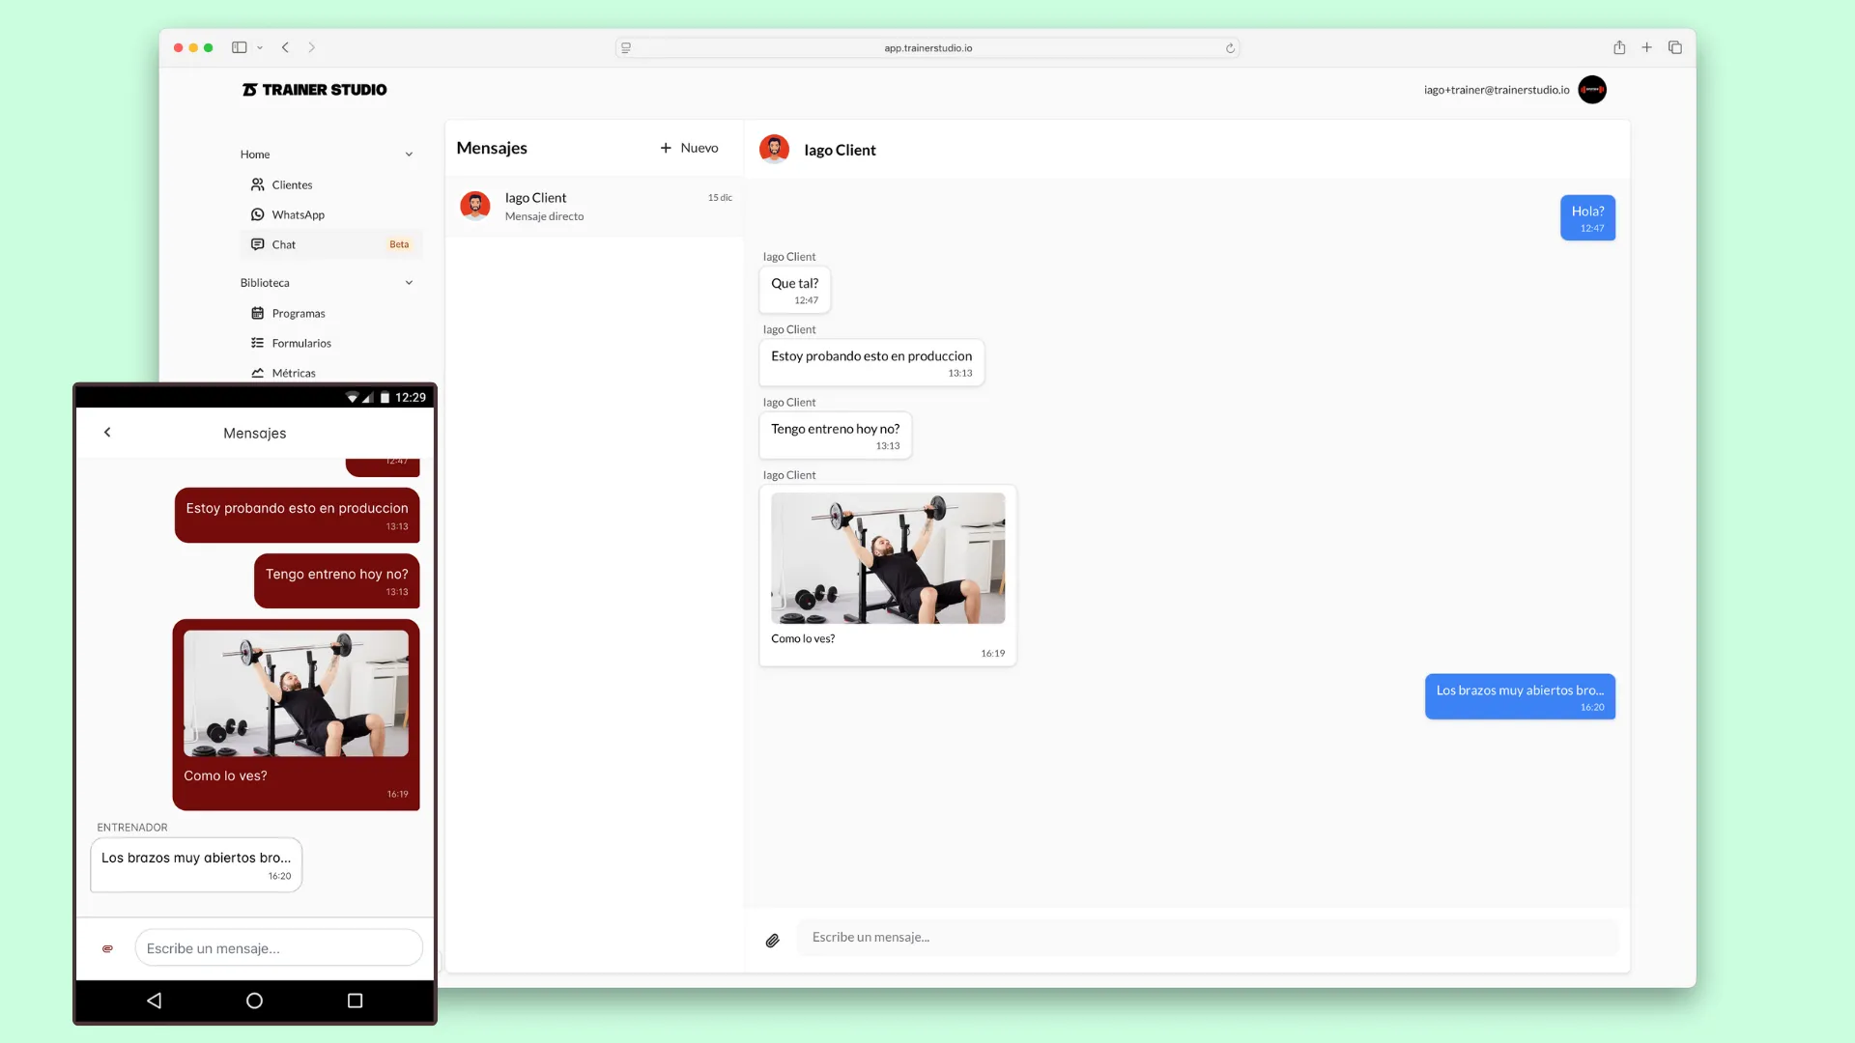Open the bench press photo in web chat
Image resolution: width=1855 pixels, height=1043 pixels.
click(x=887, y=558)
